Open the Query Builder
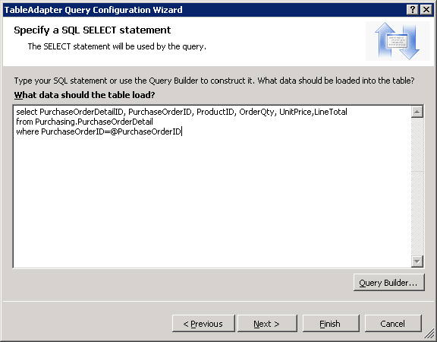 [389, 283]
